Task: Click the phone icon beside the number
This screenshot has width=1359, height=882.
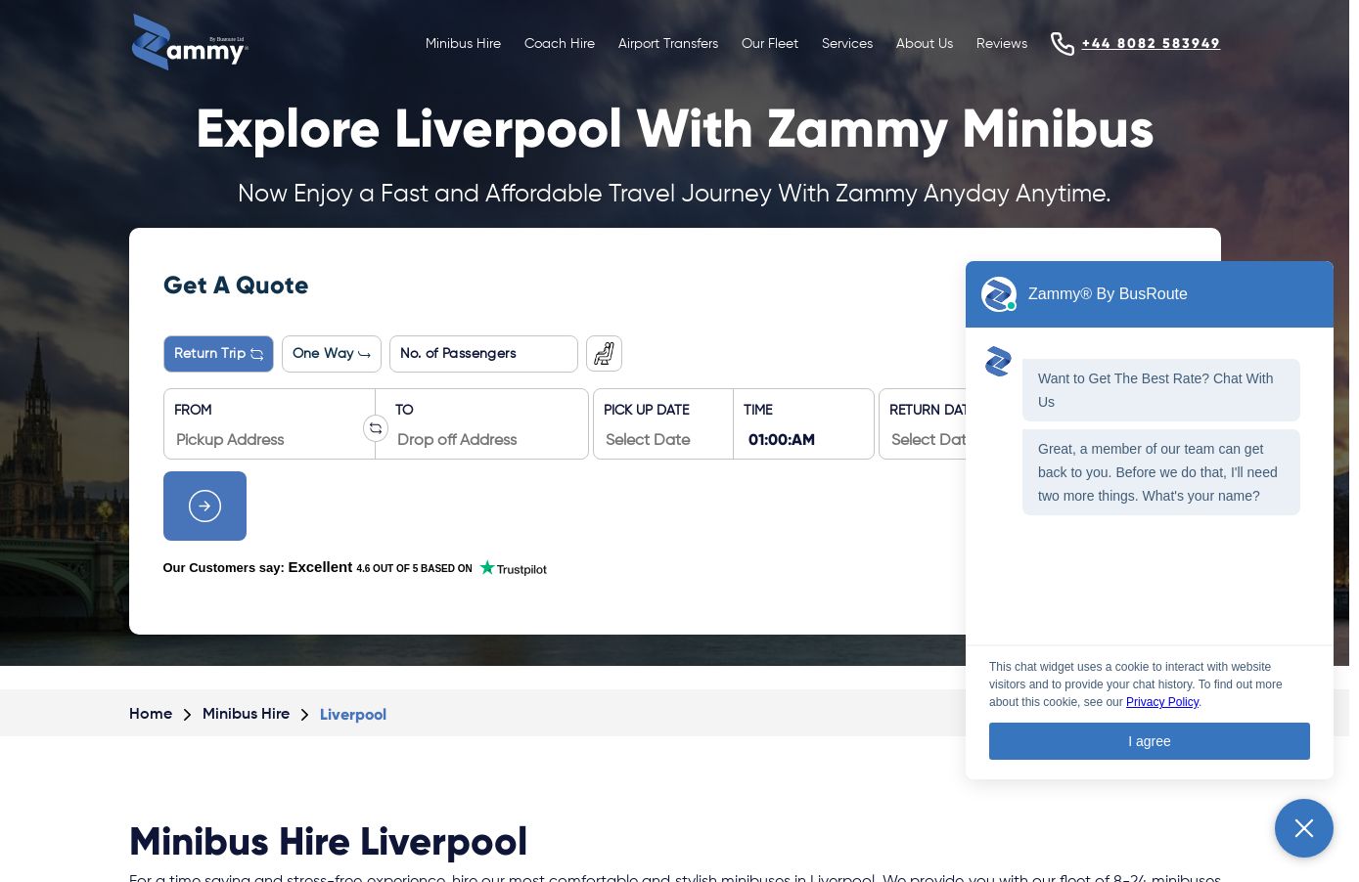Action: [1062, 44]
